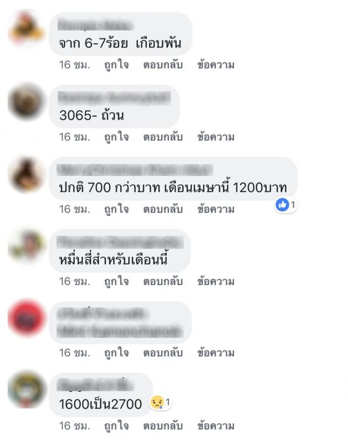The height and width of the screenshot is (440, 348).
Task: Message the author of หมื่นสี่สำหรับเดือนนี้ comment
Action: coord(216,282)
